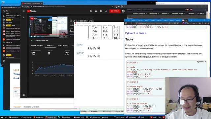Expand Products & Services menu on Wolfram site
This screenshot has width=211, height=119.
tap(140, 13)
